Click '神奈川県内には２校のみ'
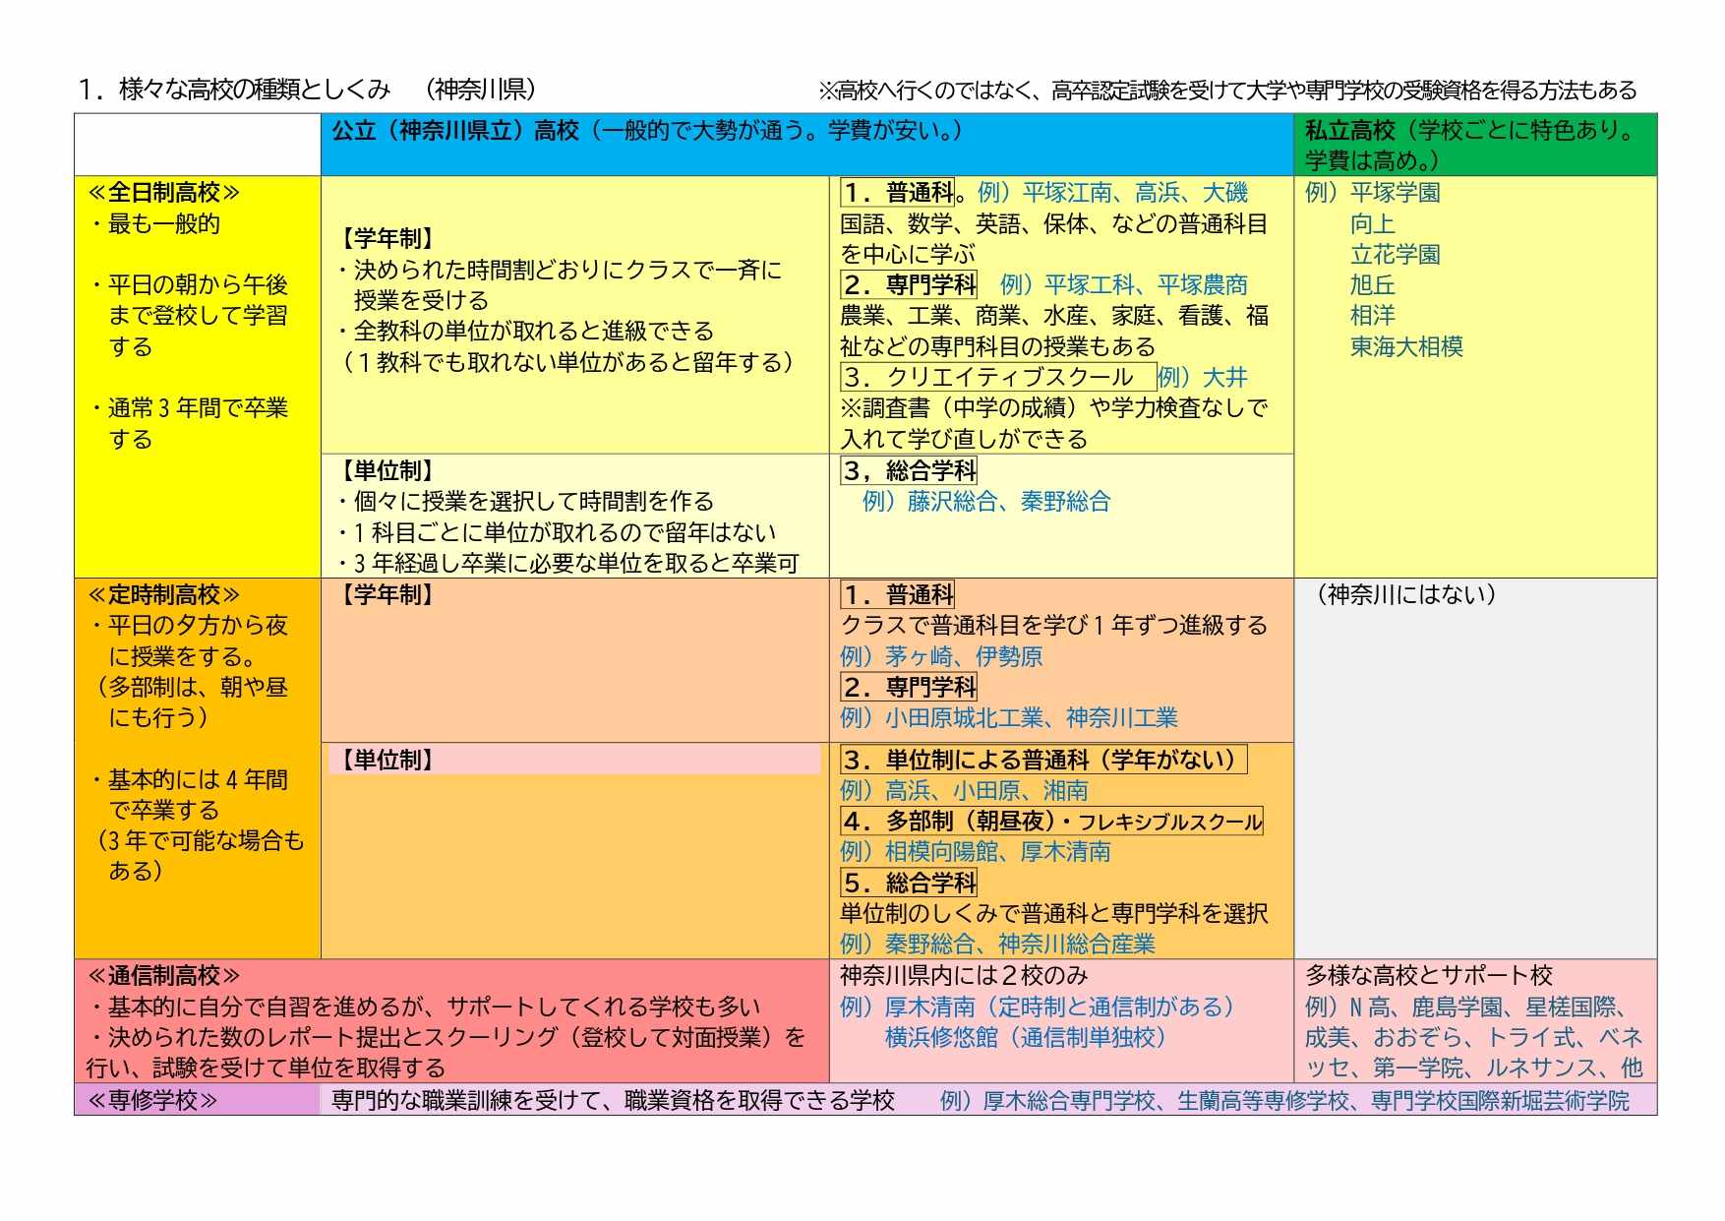Screen dimensions: 1725x1221 pos(964,976)
